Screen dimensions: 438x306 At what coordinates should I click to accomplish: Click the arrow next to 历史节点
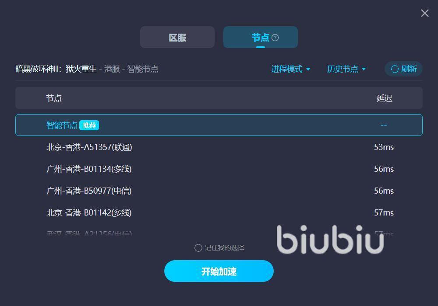[x=364, y=69]
